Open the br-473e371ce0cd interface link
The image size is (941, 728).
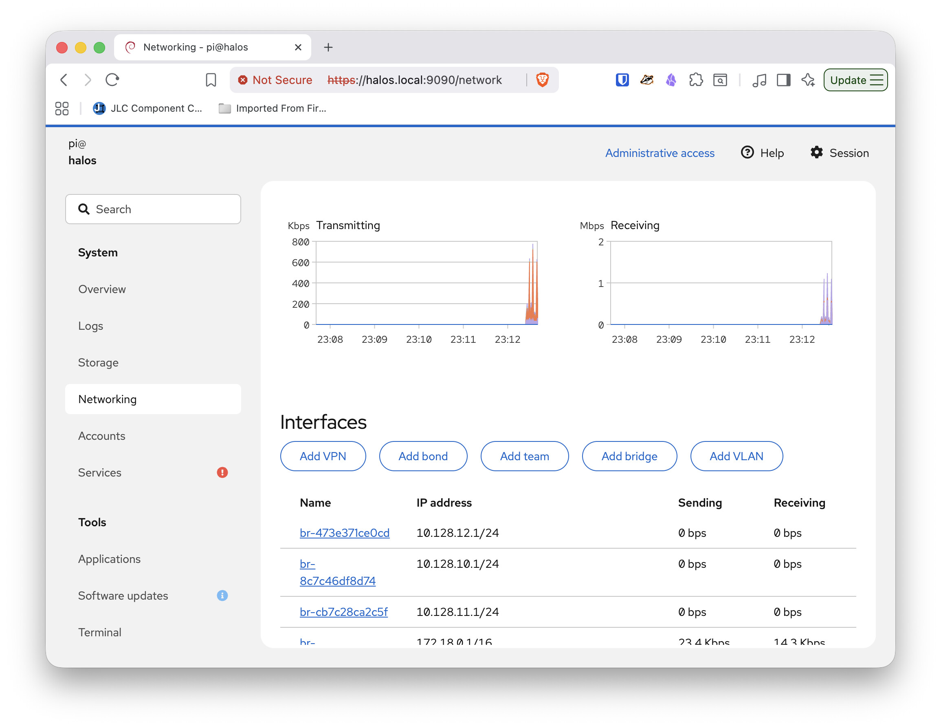point(344,533)
